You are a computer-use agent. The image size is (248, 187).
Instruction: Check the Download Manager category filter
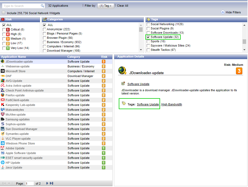pyautogui.click(x=45, y=51)
